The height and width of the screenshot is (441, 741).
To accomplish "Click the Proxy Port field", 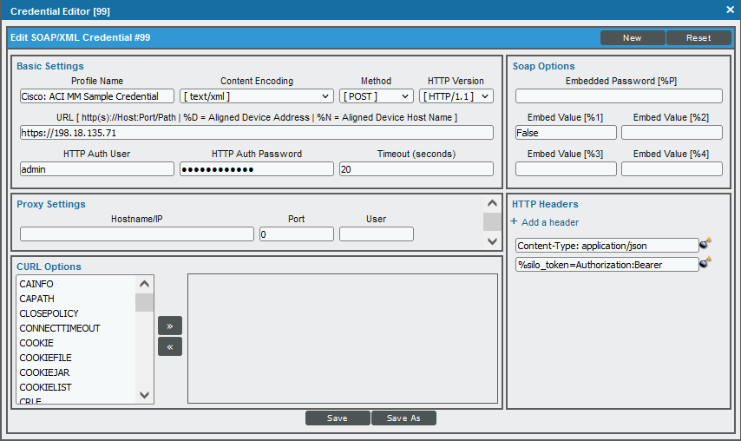I will coord(296,234).
